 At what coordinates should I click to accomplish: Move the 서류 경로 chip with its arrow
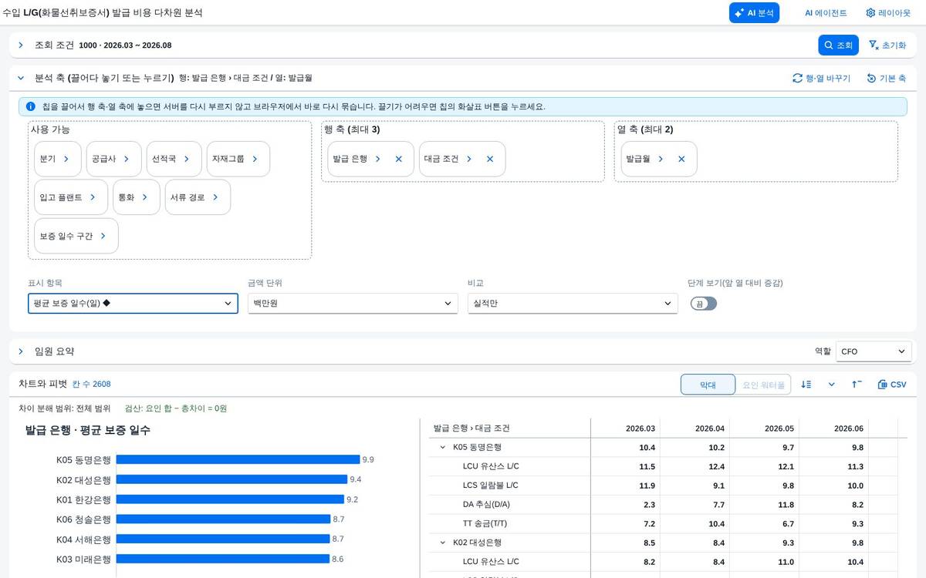pos(215,197)
